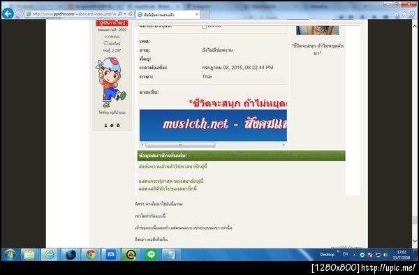The width and height of the screenshot is (419, 275).
Task: Show hidden tray icons arrow
Action: pos(354,255)
